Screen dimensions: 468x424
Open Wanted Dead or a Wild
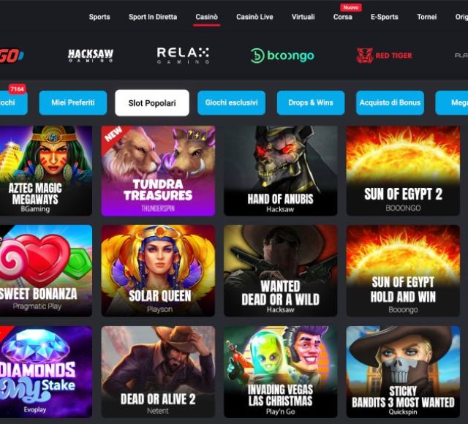tap(281, 270)
